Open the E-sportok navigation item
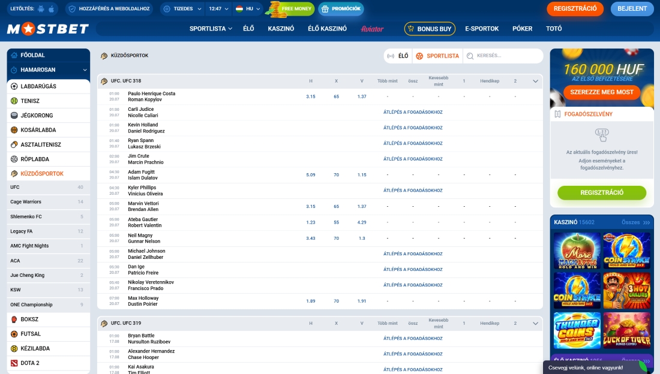Screen dimensions: 660x374 coord(482,29)
